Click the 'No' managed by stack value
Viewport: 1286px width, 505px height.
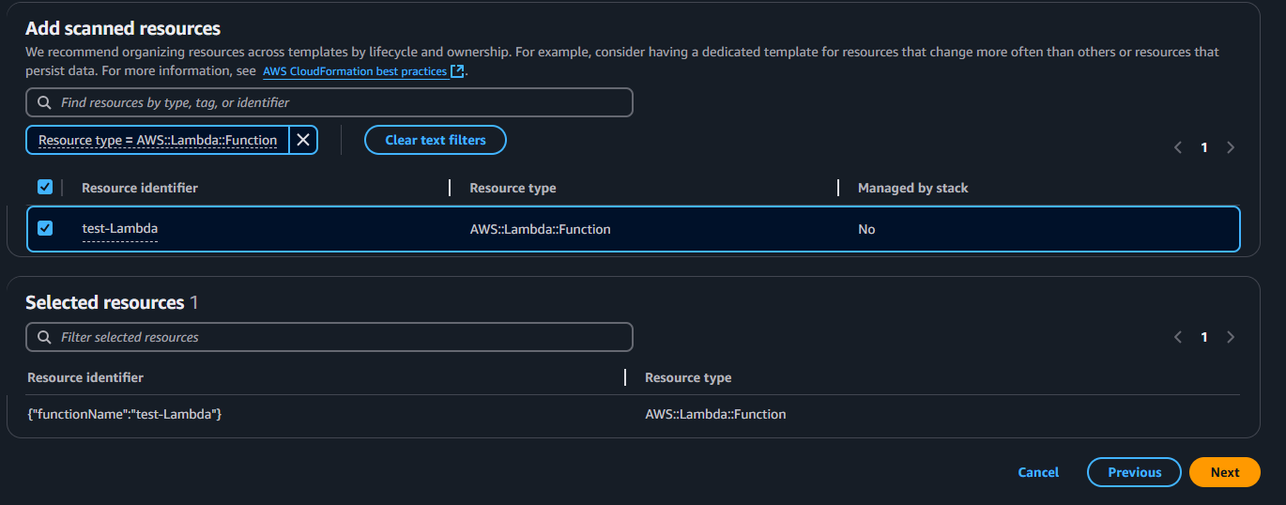[866, 229]
